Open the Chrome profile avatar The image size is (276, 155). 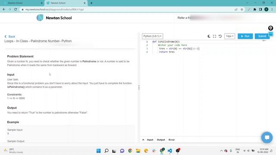[x=267, y=9]
